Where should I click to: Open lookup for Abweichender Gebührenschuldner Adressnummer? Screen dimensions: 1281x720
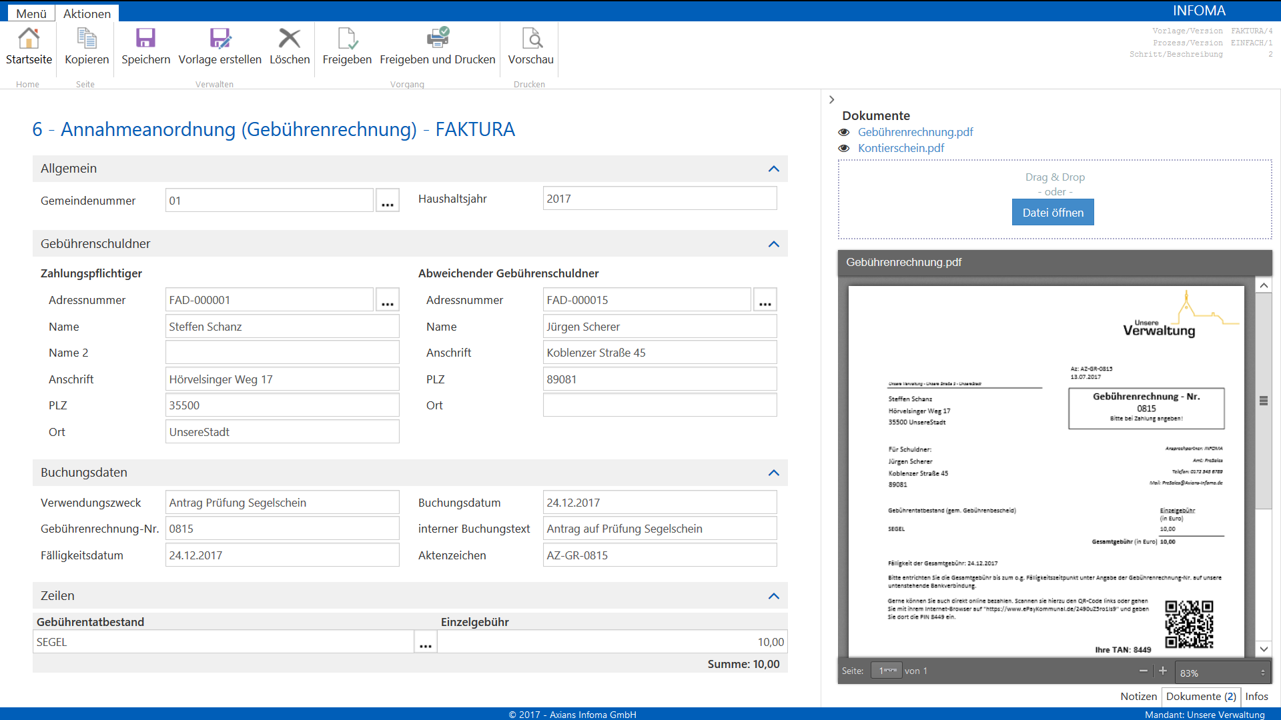765,300
